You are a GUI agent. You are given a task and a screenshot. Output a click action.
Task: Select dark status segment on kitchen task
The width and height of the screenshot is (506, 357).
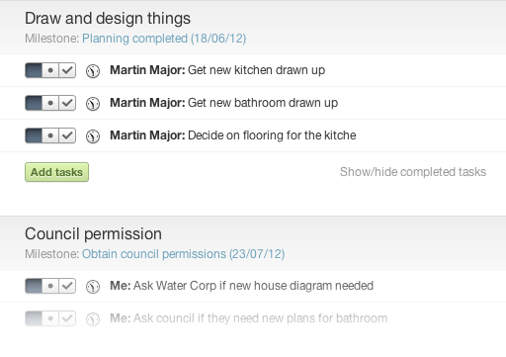34,70
